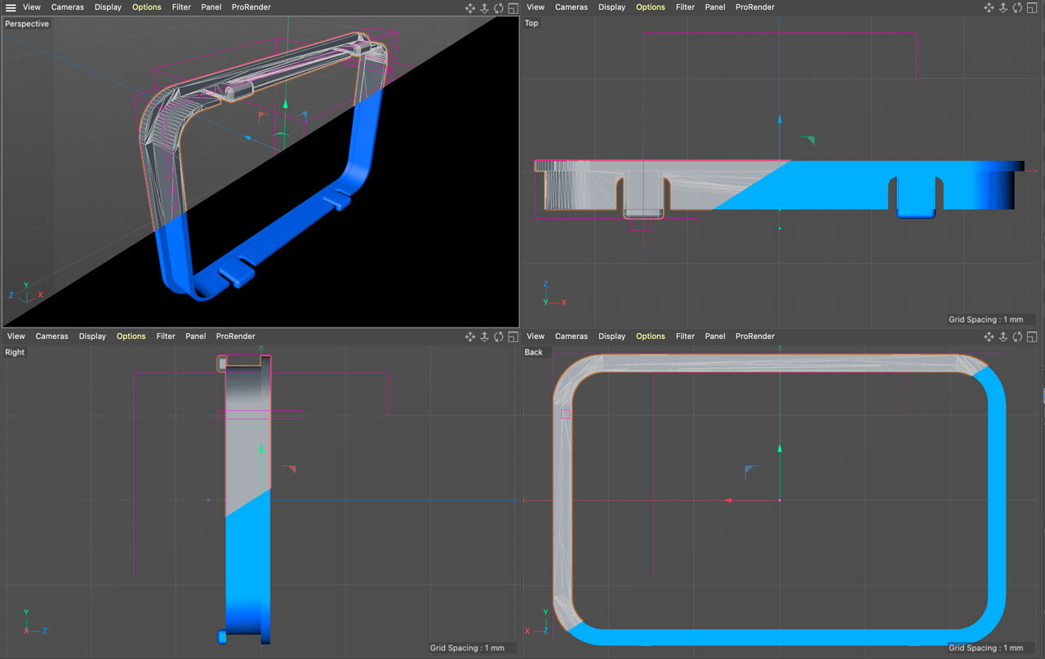Open the Filter menu in Right viewport
Image resolution: width=1045 pixels, height=659 pixels.
coord(166,336)
